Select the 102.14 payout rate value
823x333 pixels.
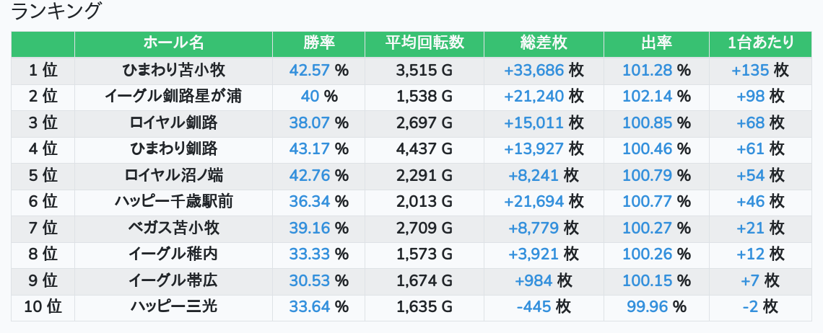[x=647, y=97]
